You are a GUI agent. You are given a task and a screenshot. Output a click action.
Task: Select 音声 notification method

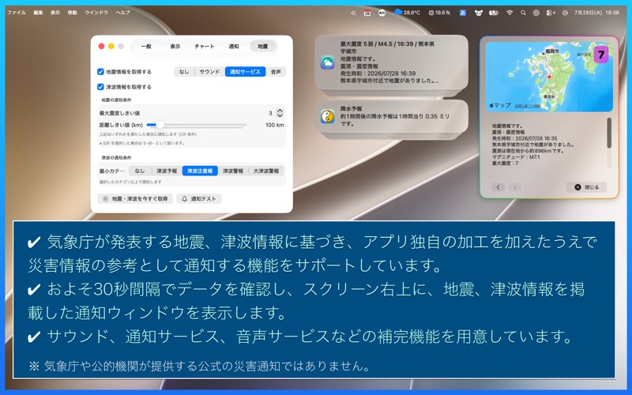click(x=276, y=72)
